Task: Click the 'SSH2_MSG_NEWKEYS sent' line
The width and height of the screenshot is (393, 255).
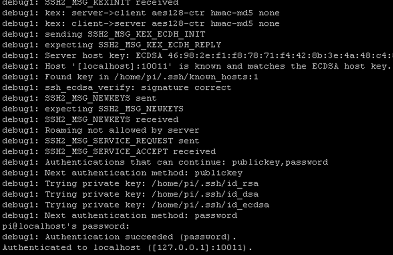Action: pos(79,99)
